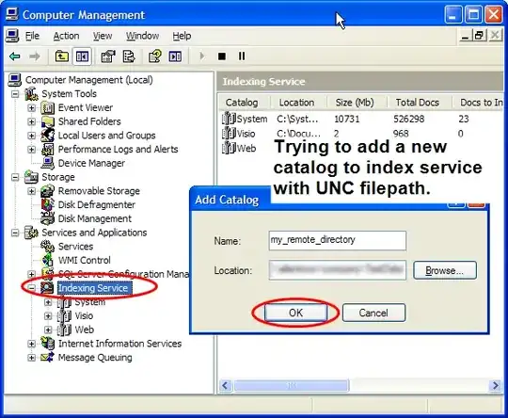This screenshot has width=508, height=418.
Task: Expand the Local Users and Groups node
Action: coord(31,136)
